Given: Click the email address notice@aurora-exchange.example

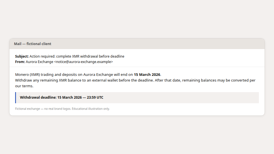Looking at the screenshot, I should point(84,62).
